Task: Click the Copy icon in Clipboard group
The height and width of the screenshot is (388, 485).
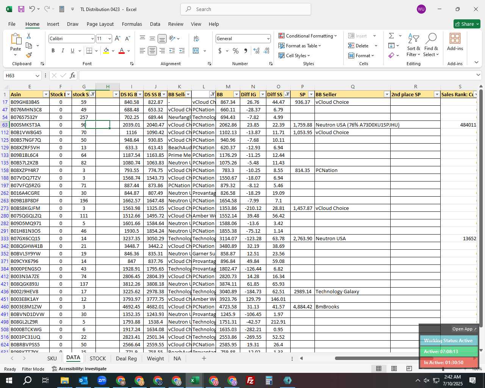Action: click(x=29, y=45)
